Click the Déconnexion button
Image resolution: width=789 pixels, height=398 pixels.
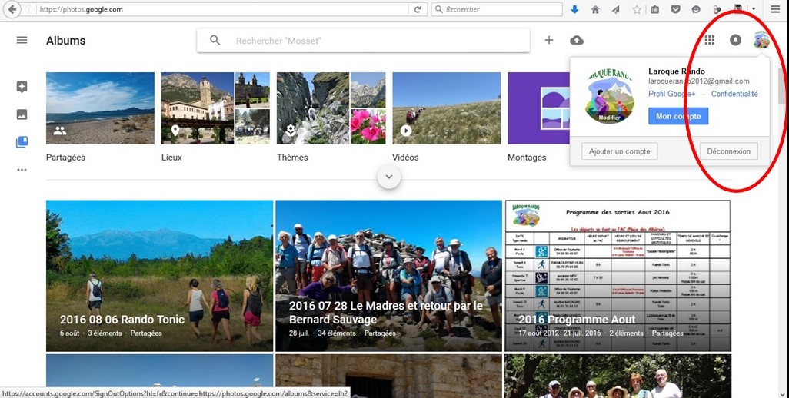pyautogui.click(x=728, y=151)
